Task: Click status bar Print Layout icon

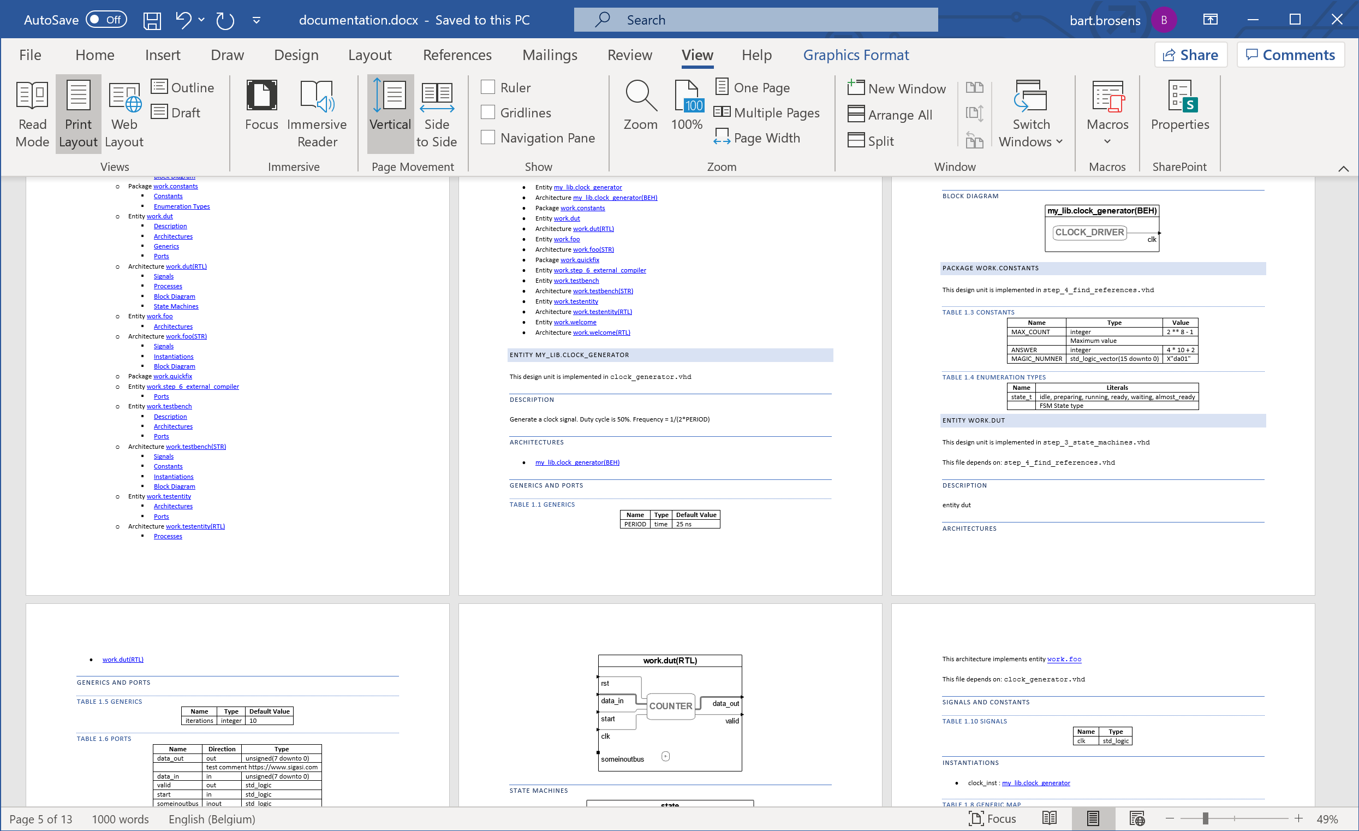Action: coord(1093,819)
